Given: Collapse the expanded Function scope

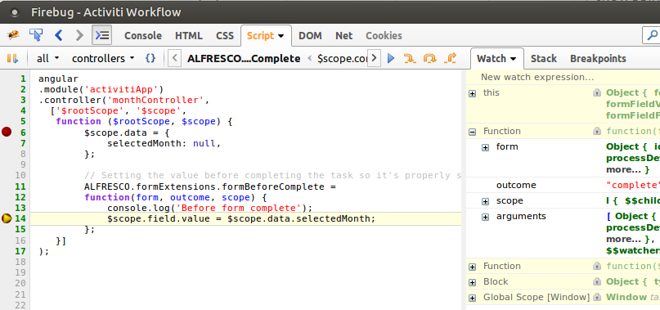Looking at the screenshot, I should tap(472, 132).
